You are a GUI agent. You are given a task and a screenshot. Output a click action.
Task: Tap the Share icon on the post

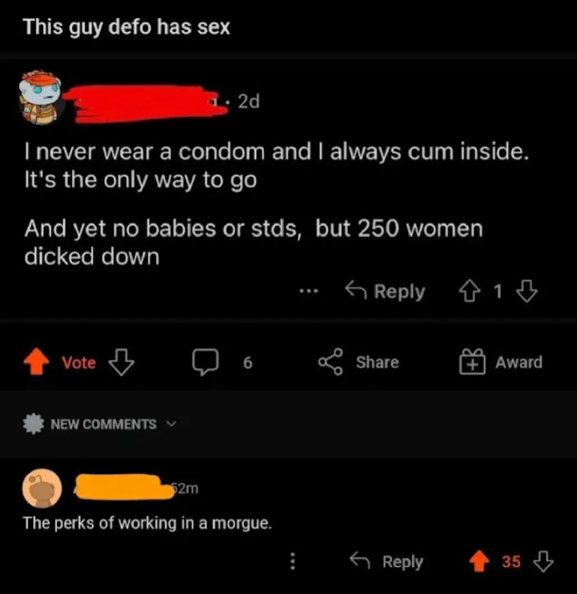(x=330, y=362)
